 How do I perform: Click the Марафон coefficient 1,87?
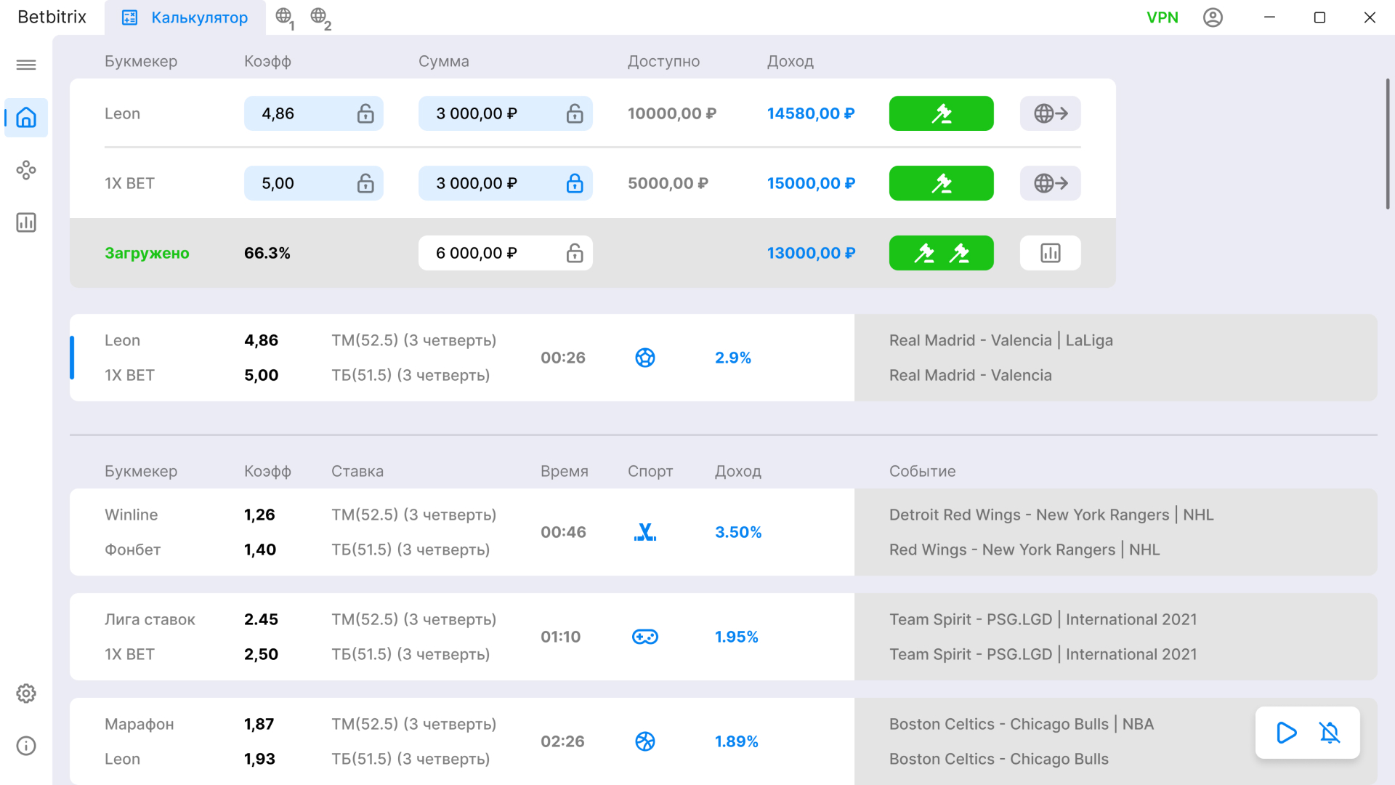(x=259, y=724)
